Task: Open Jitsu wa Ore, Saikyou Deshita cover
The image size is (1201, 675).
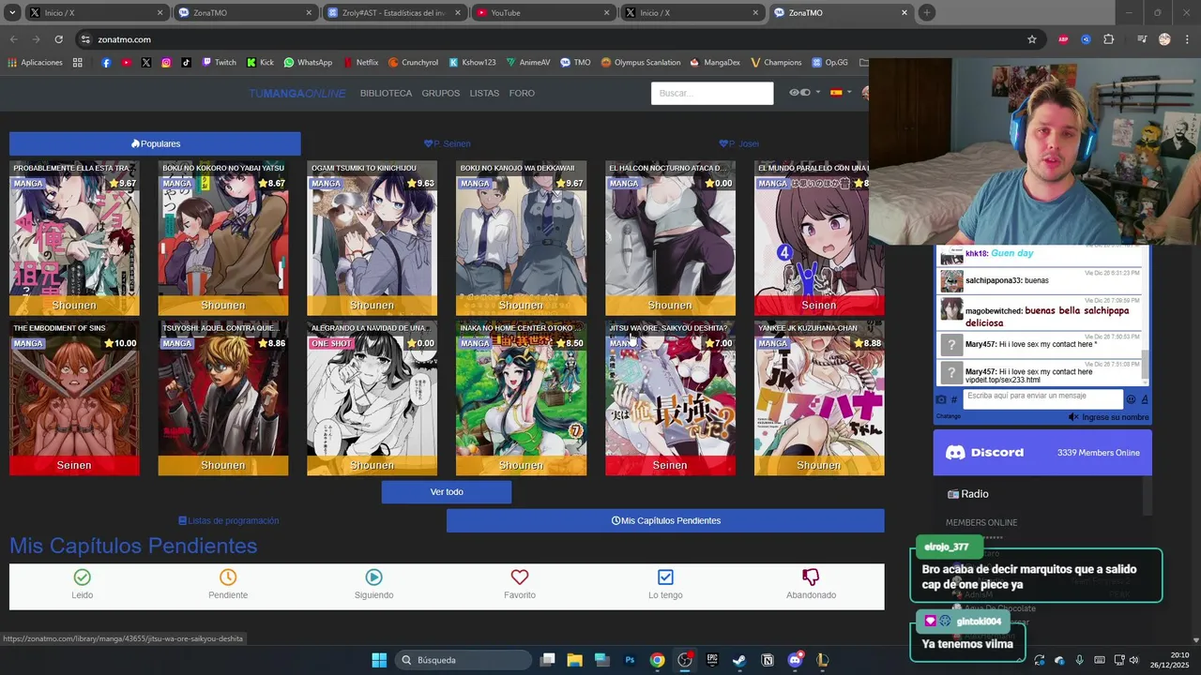Action: pos(670,398)
